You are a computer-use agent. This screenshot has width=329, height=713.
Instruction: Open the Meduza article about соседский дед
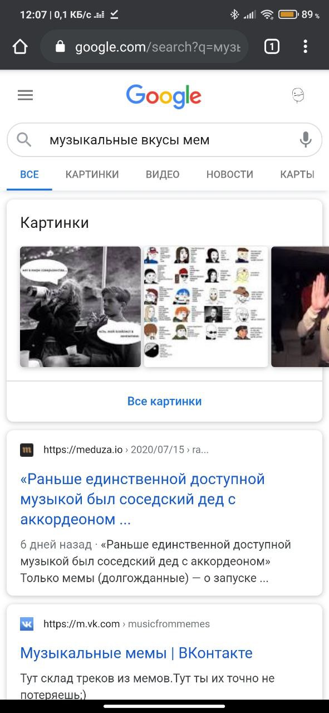click(x=143, y=499)
